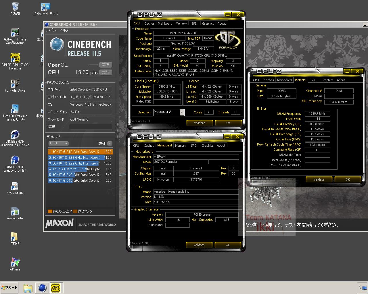Launch CPUID CPU-Z OC Formula shortcut
The image size is (368, 294).
click(x=15, y=61)
